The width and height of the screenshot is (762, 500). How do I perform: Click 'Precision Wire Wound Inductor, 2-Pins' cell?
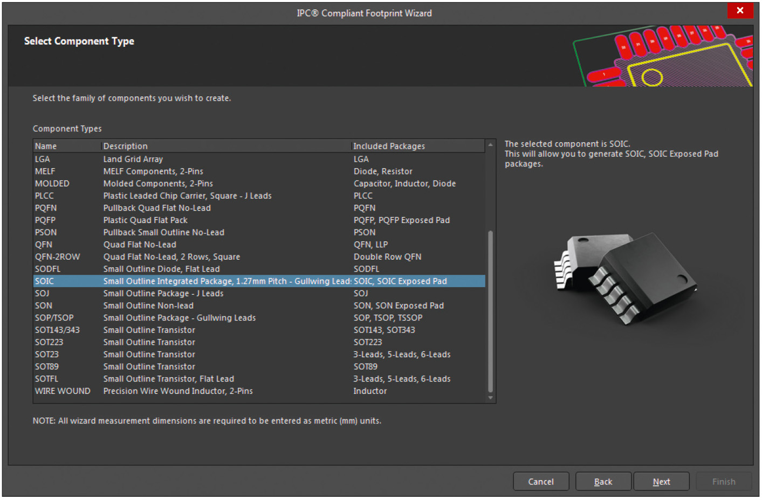coord(178,391)
